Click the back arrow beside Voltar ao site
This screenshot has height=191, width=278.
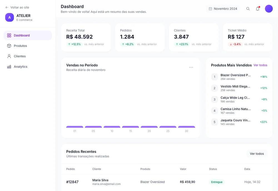pos(7,7)
